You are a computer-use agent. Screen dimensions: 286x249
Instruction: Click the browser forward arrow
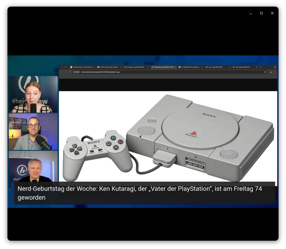pyautogui.click(x=65, y=72)
